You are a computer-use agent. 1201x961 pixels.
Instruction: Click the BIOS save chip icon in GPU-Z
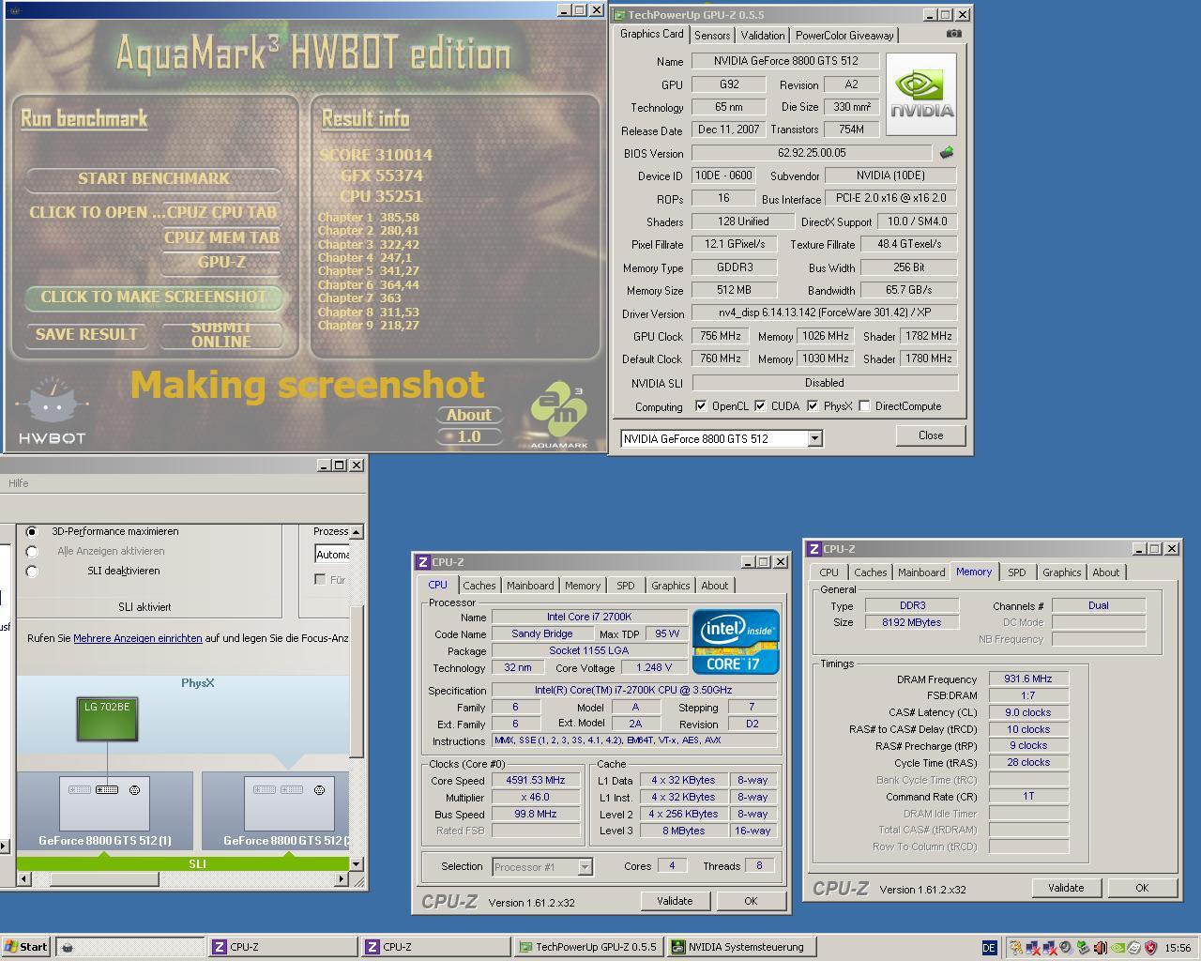click(x=947, y=152)
